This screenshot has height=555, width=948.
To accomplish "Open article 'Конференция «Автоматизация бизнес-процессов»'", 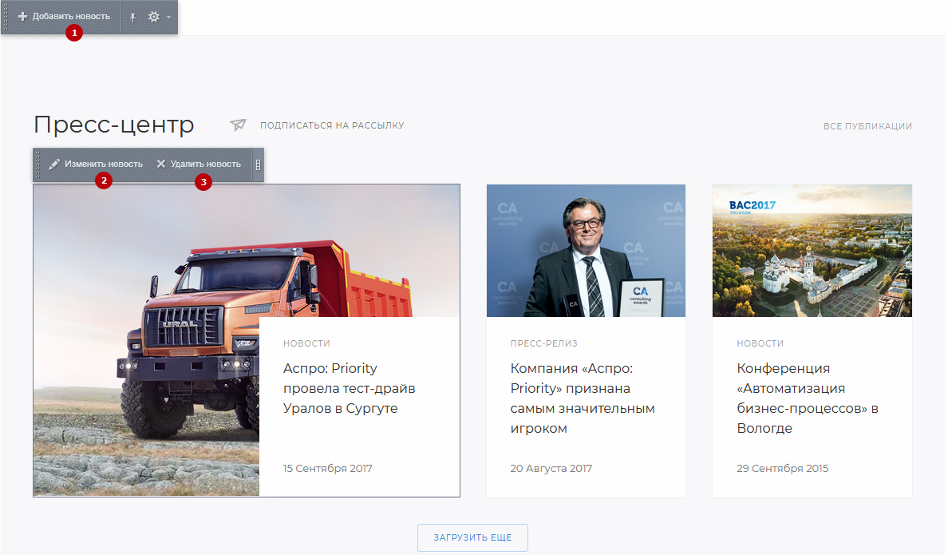I will click(807, 398).
